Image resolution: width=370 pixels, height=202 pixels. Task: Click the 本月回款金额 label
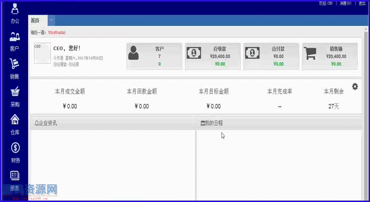(142, 91)
